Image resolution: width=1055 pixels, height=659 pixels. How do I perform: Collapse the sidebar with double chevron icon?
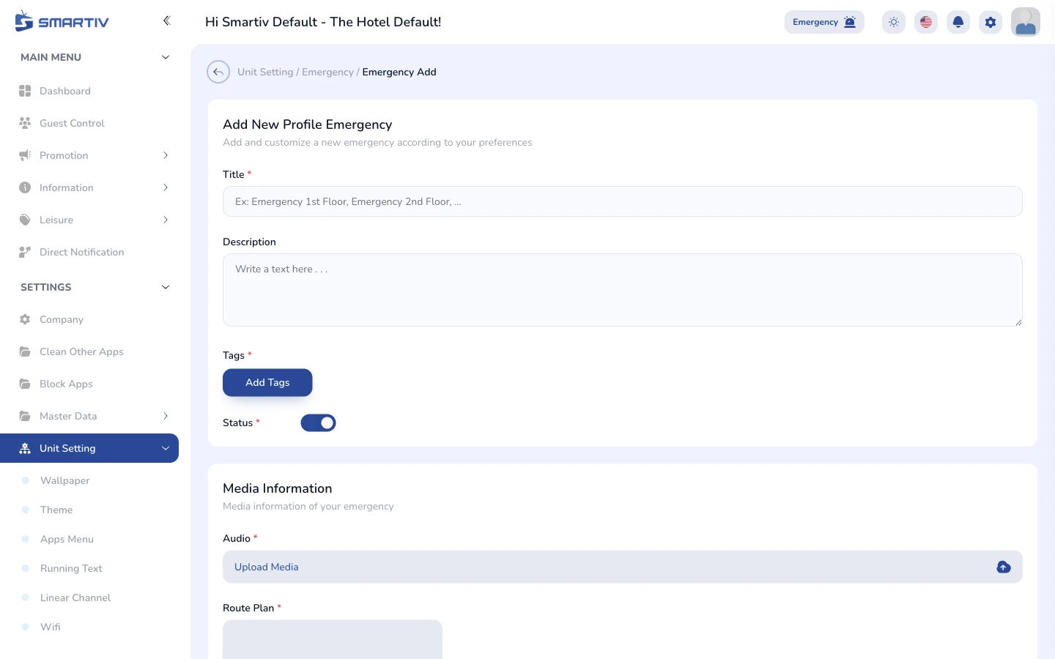[166, 21]
